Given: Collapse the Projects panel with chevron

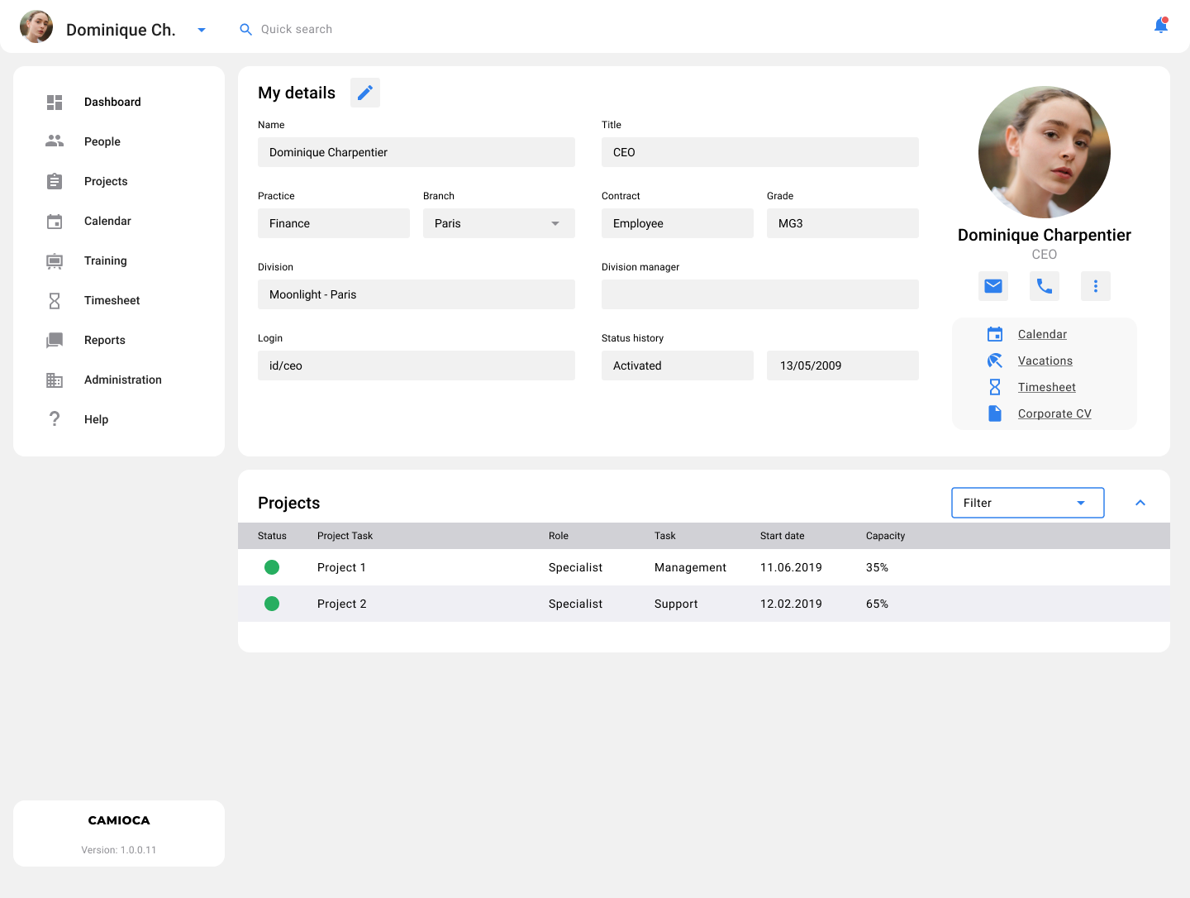Looking at the screenshot, I should pyautogui.click(x=1140, y=503).
